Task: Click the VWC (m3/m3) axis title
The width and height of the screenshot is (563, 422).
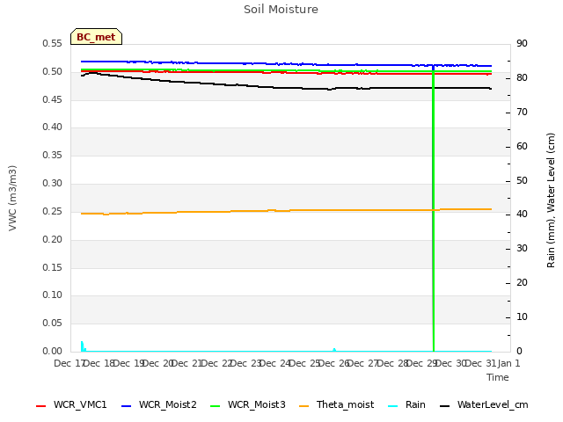Action: 12,198
